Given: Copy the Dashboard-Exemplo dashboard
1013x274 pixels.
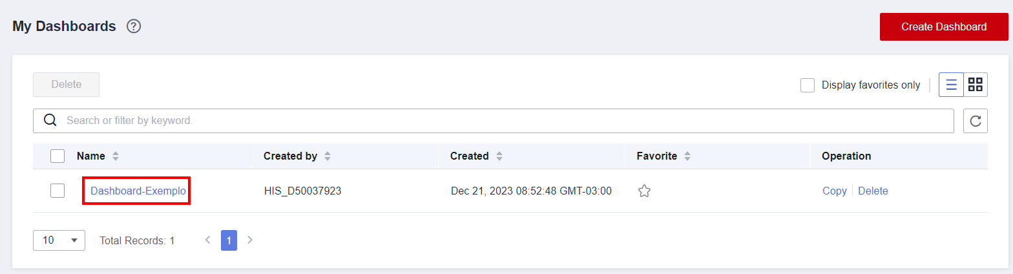Looking at the screenshot, I should (x=834, y=191).
